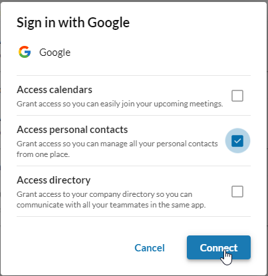Select the Google provider name label
This screenshot has width=268, height=276.
55,53
